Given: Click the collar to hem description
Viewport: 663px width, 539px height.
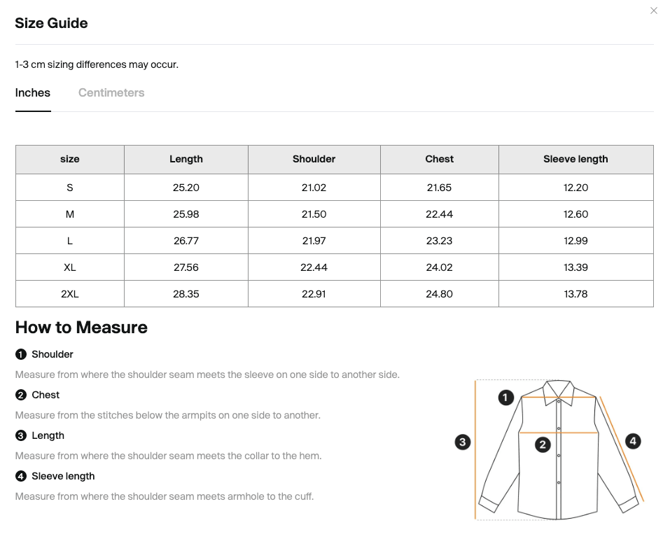Looking at the screenshot, I should tap(168, 456).
